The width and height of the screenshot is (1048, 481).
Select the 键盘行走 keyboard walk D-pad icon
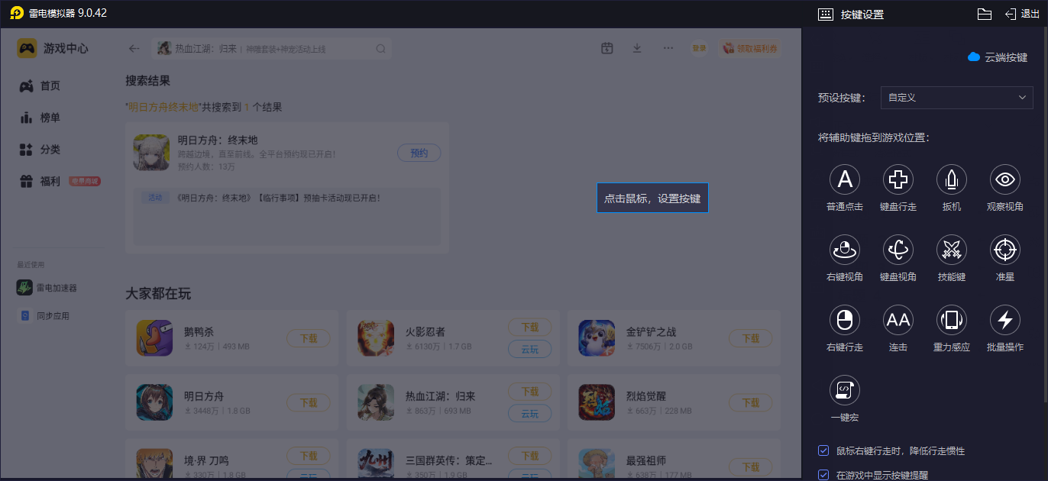pos(898,179)
